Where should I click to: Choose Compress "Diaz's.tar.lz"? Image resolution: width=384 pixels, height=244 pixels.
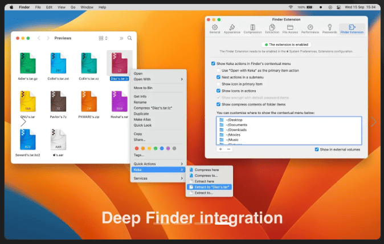158,108
